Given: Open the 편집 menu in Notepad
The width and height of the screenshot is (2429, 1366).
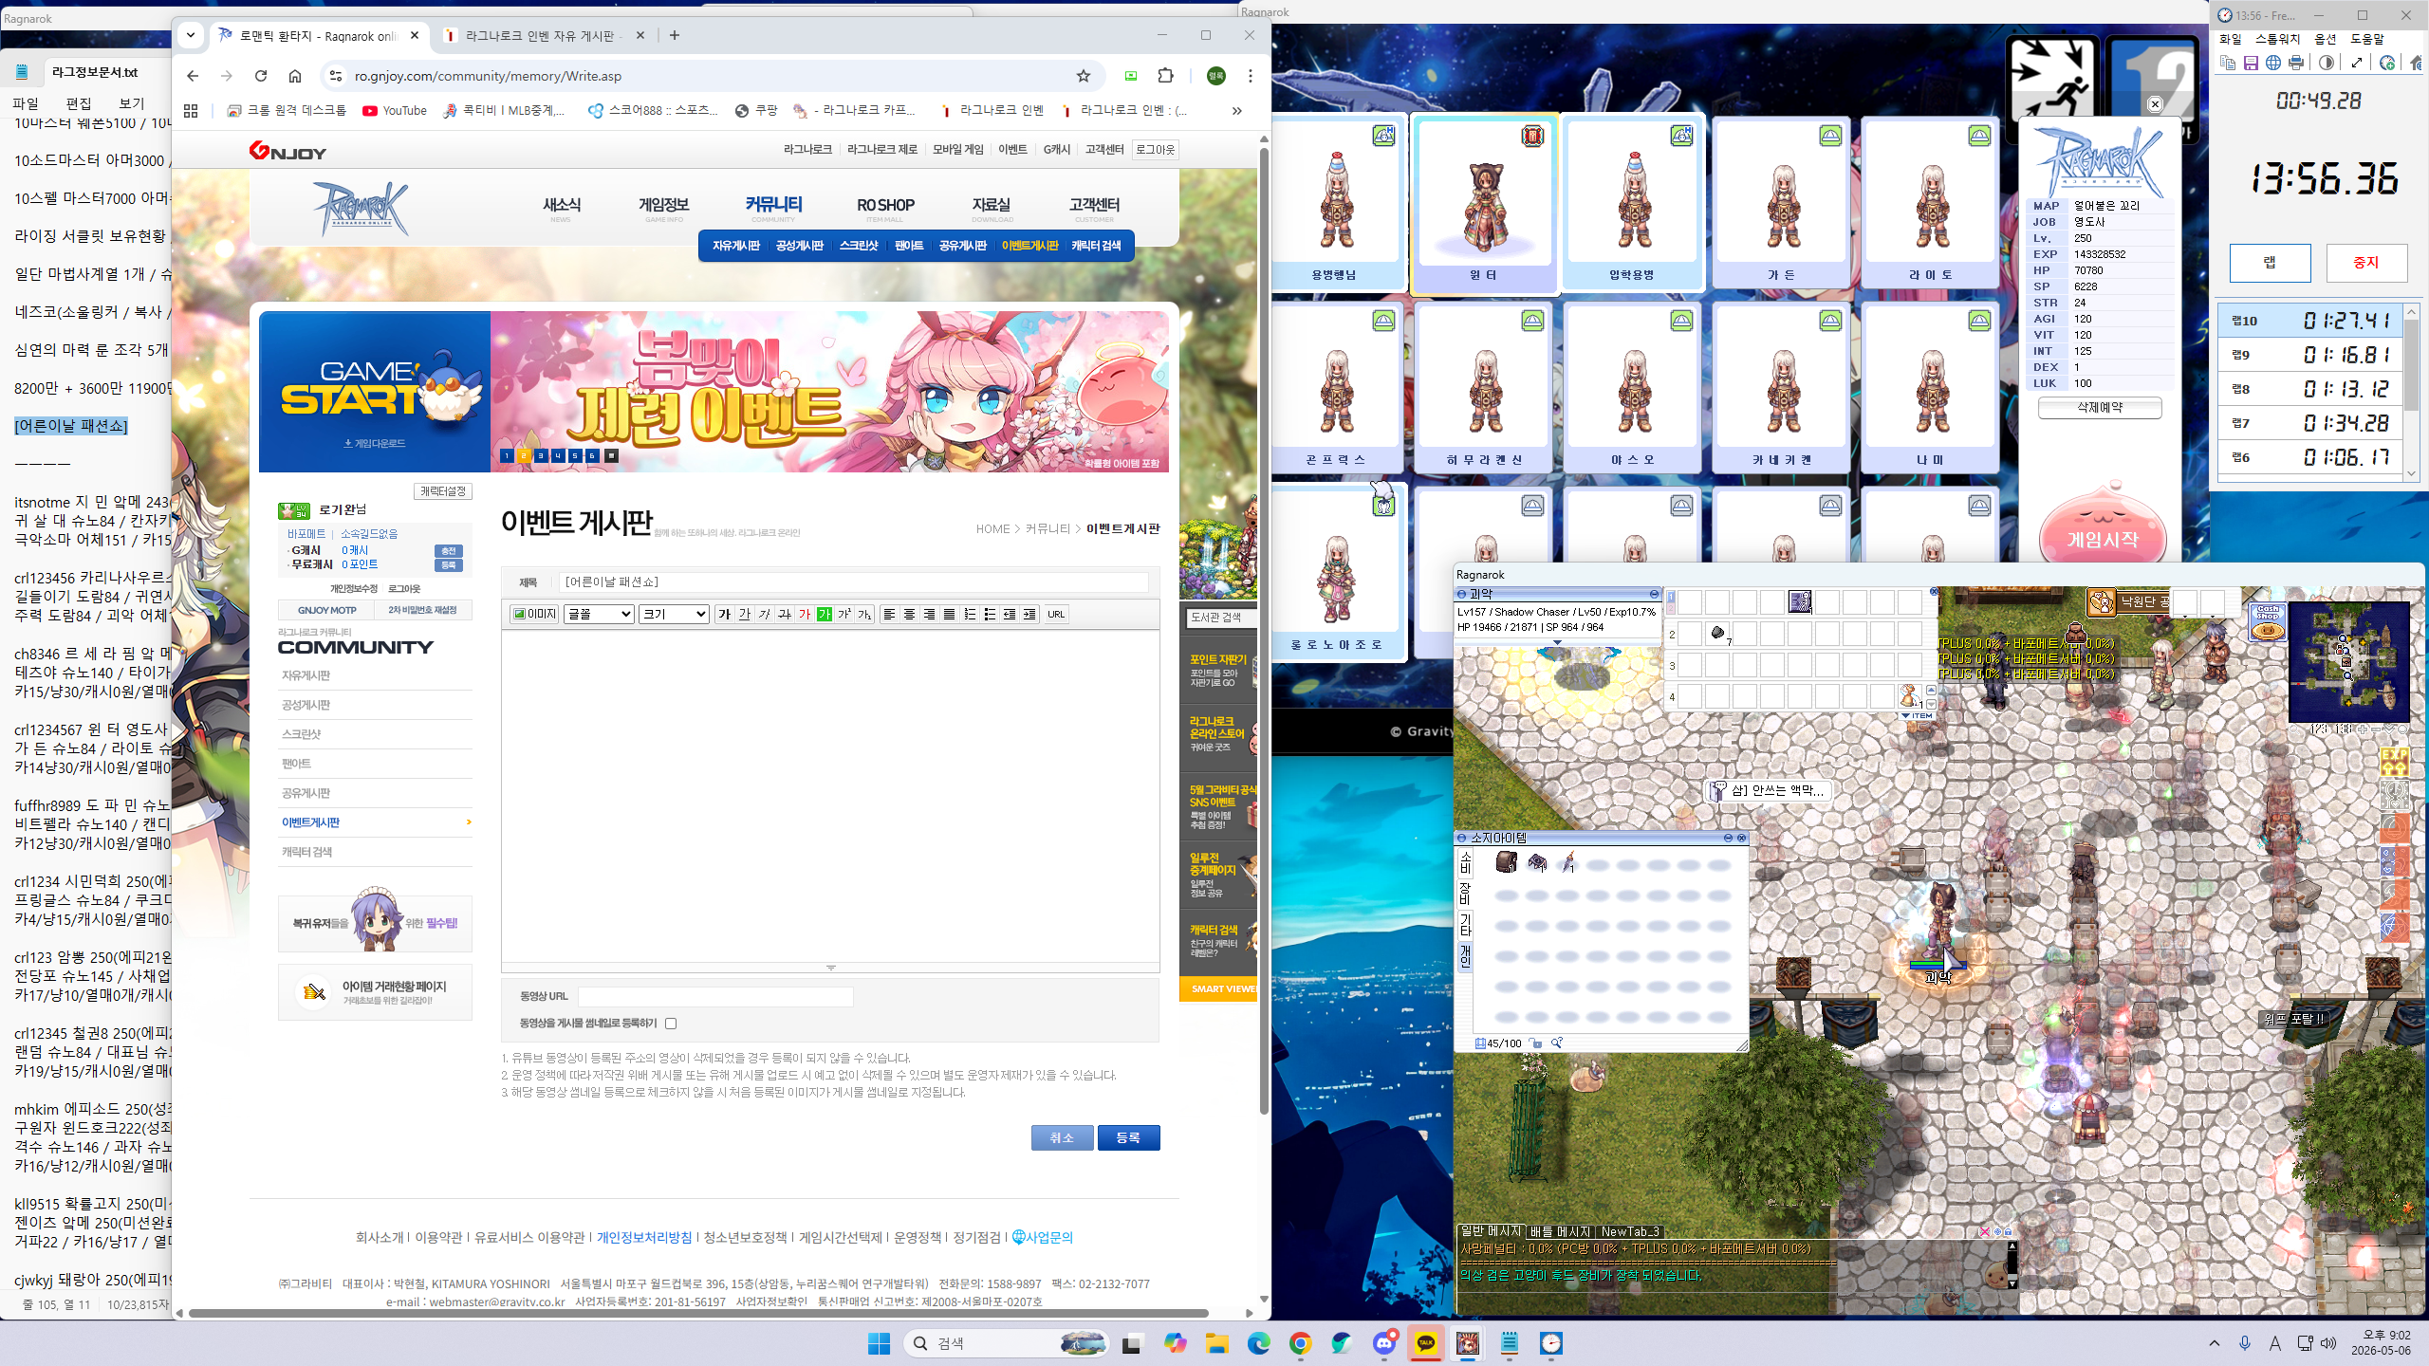Looking at the screenshot, I should pos(79,103).
